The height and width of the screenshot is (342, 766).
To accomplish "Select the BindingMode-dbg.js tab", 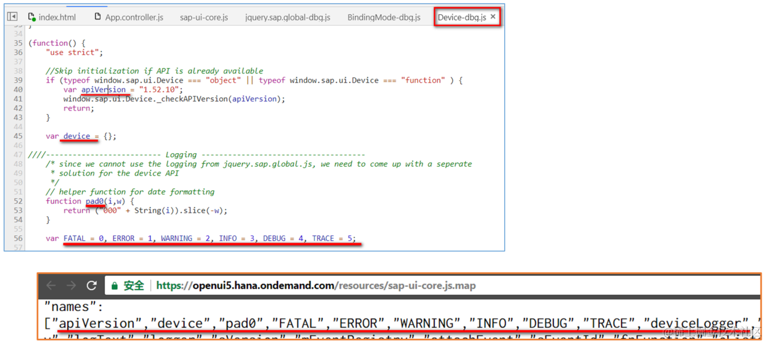I will [x=384, y=17].
